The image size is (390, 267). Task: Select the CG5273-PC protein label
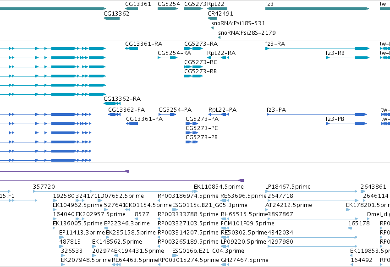(x=202, y=128)
